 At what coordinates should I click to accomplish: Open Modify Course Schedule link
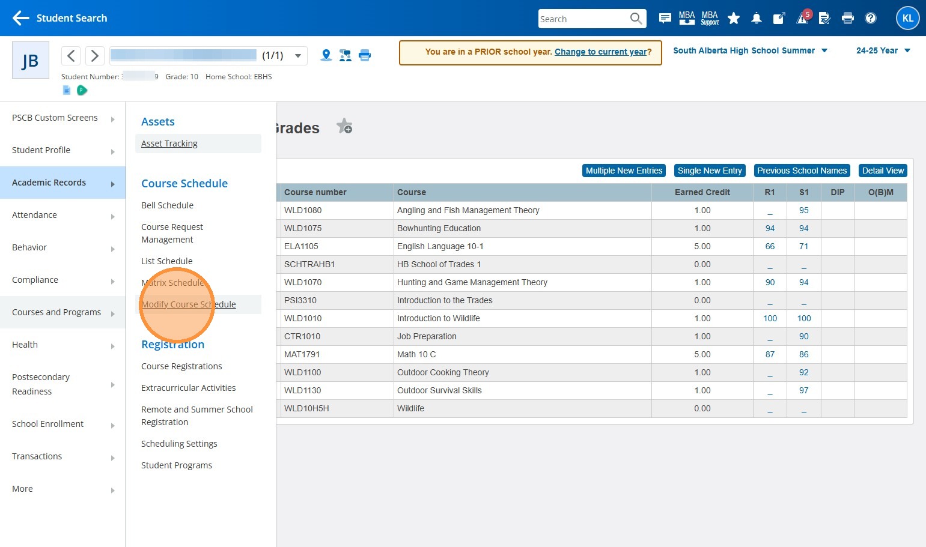click(189, 304)
